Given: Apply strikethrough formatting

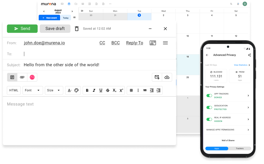Looking at the screenshot, I should [x=108, y=90].
